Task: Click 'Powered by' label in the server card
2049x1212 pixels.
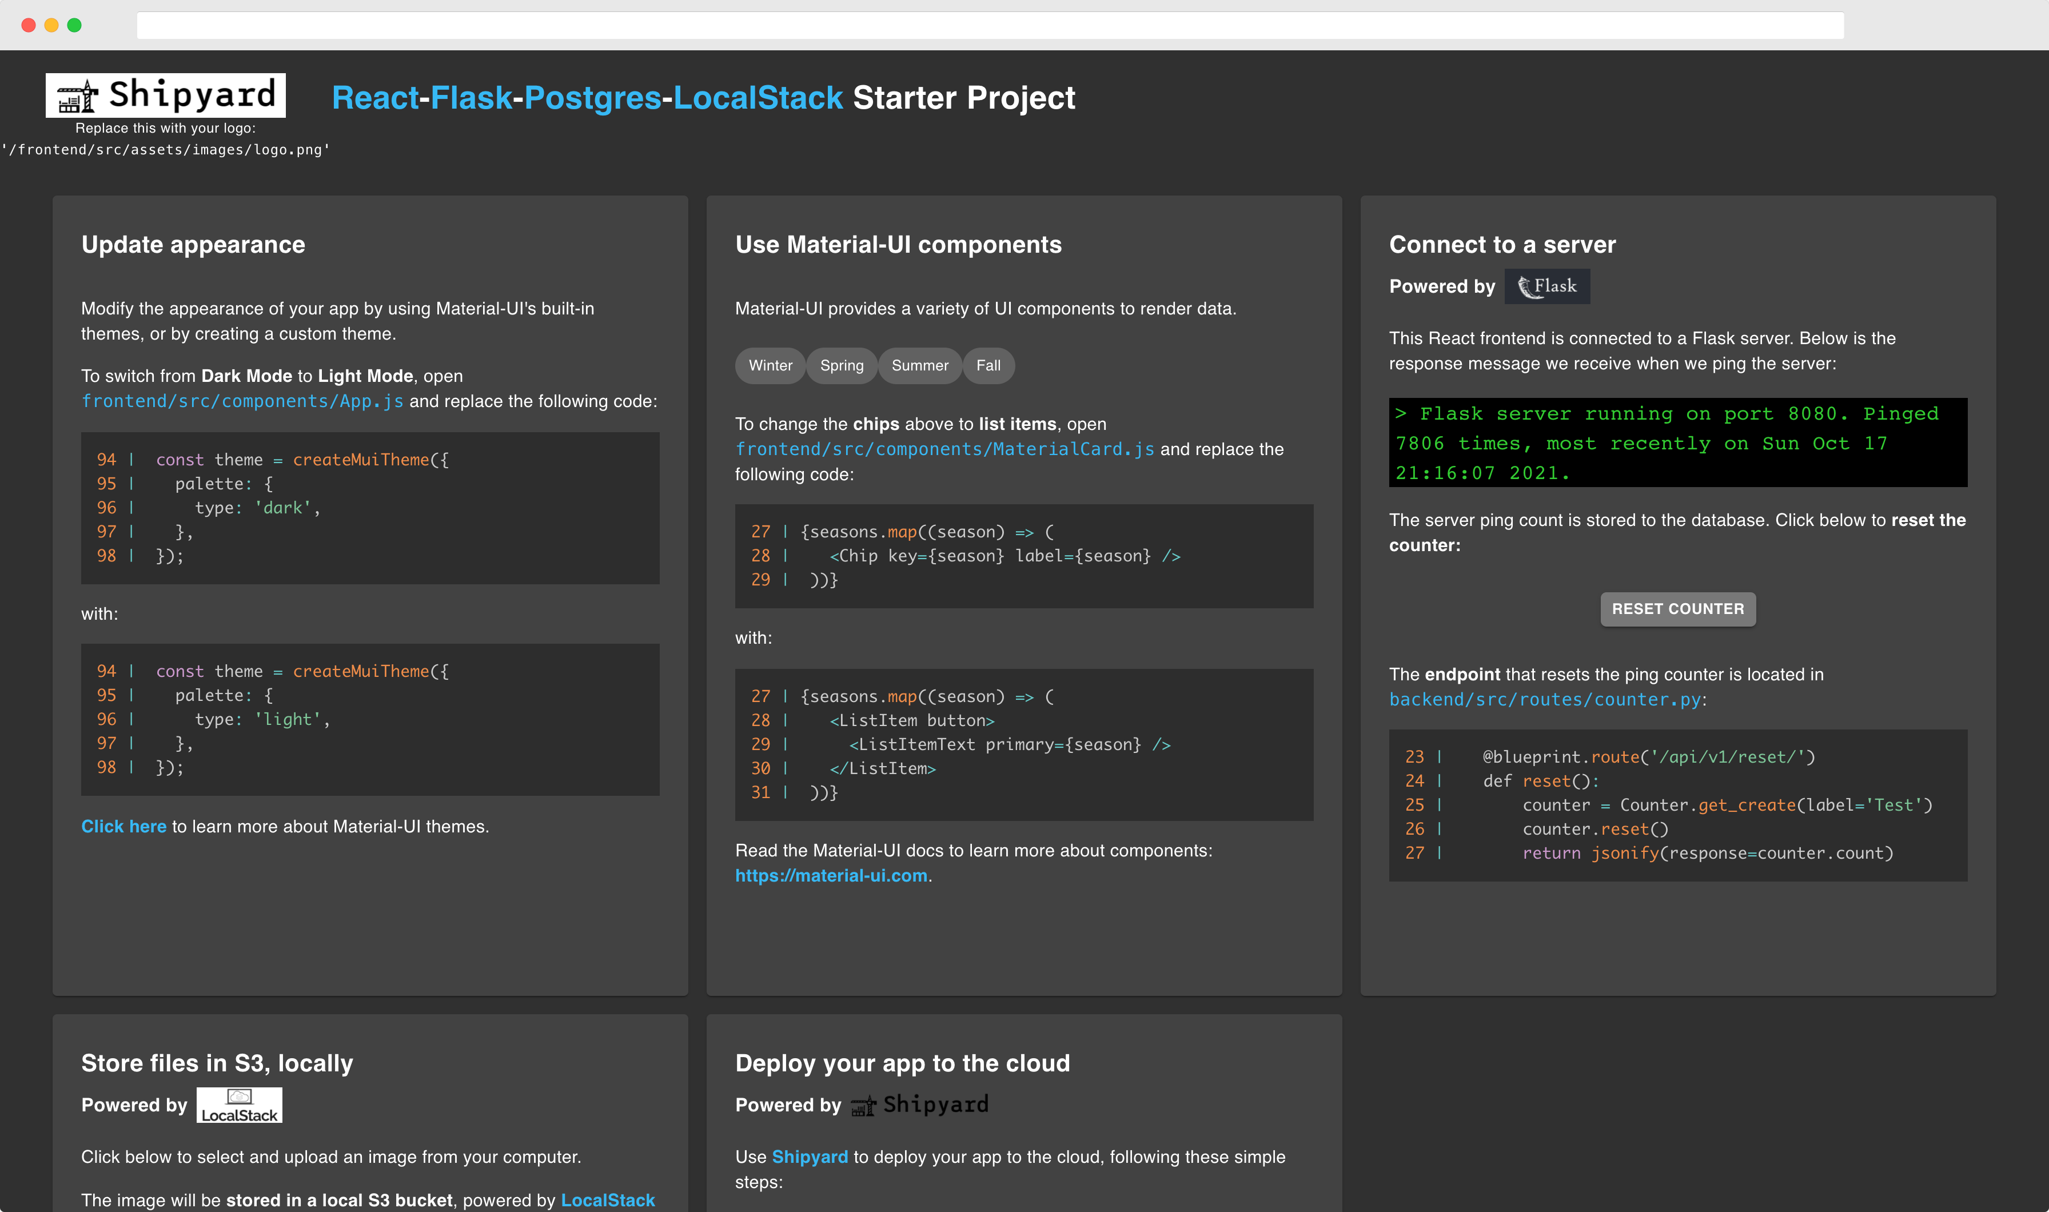Action: [1442, 286]
